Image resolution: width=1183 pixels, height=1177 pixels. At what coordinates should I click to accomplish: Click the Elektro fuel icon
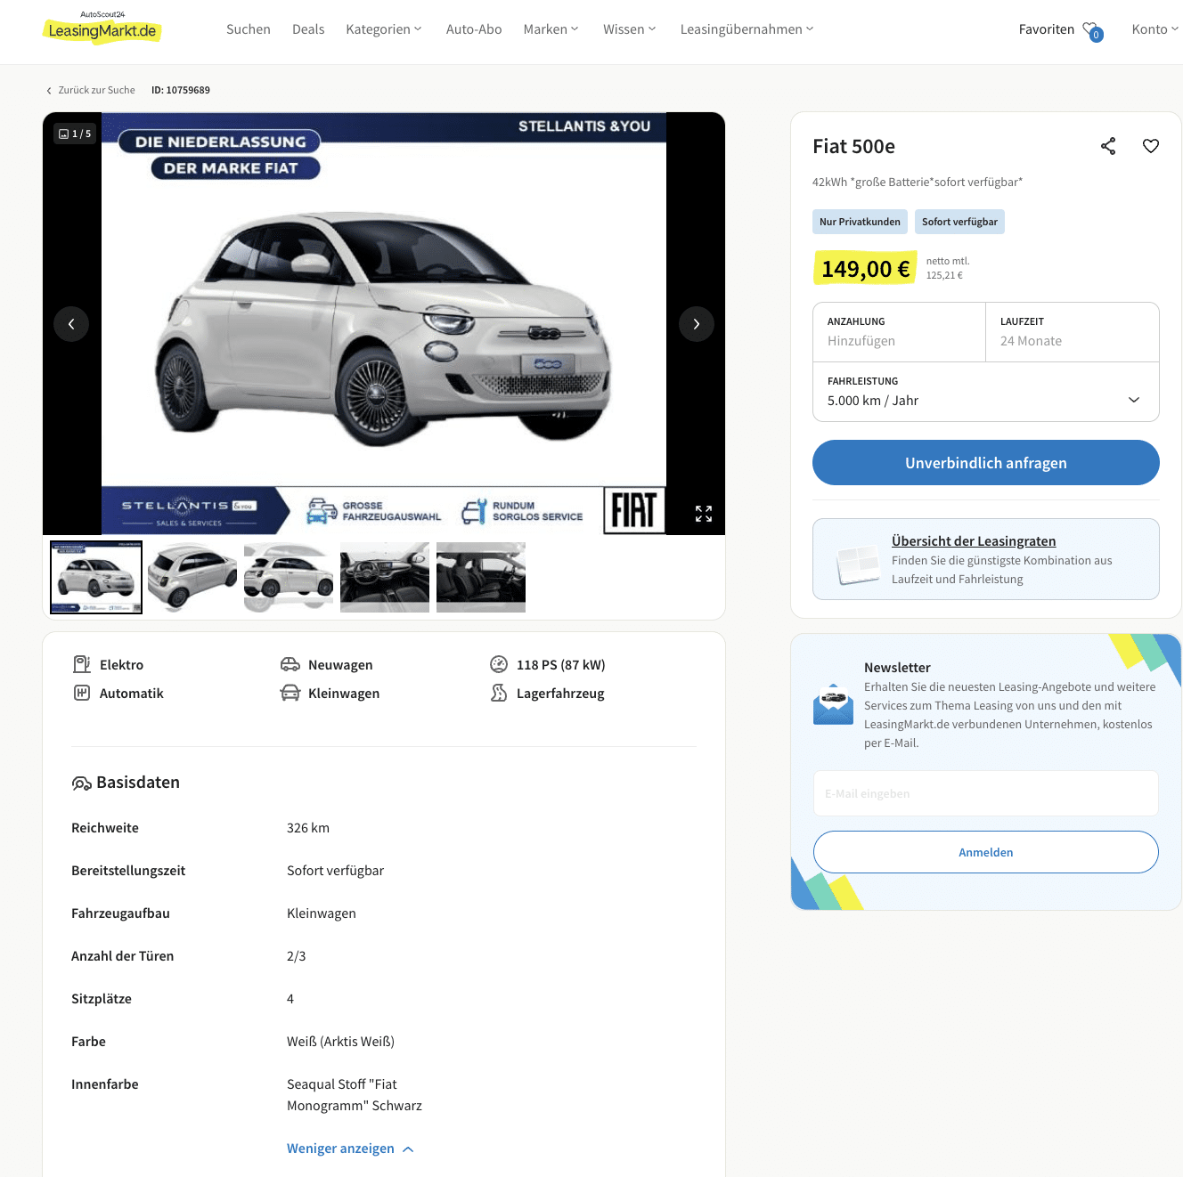[x=82, y=664]
